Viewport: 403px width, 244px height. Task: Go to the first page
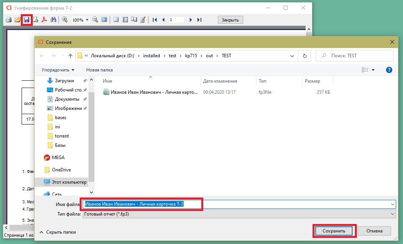click(x=154, y=20)
